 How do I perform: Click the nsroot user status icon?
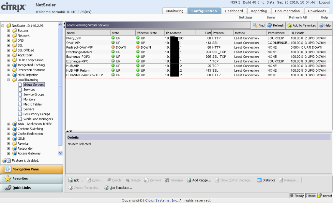coord(320,196)
